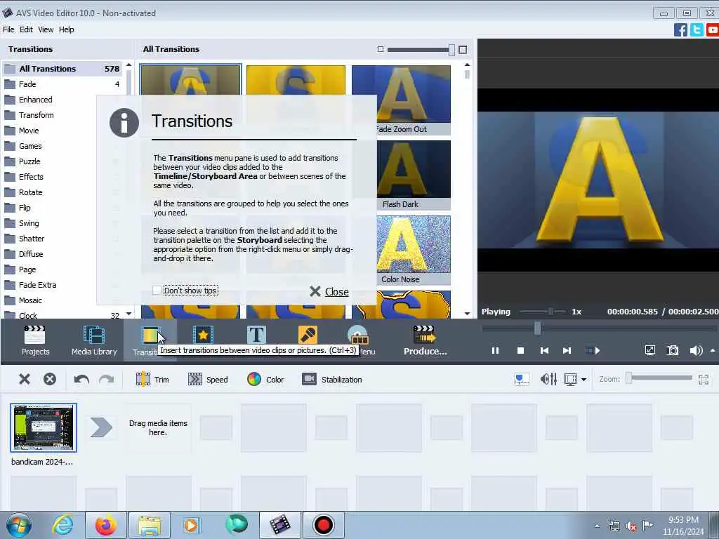Open the timeline view dropdown arrow

pos(583,380)
